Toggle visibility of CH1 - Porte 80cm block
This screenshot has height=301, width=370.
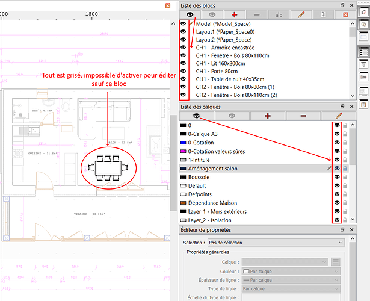tap(183, 72)
